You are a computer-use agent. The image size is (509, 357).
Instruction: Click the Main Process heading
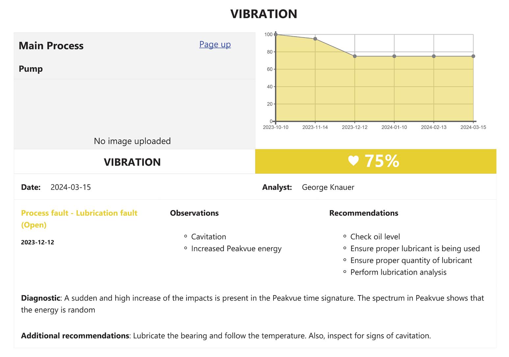pyautogui.click(x=51, y=46)
